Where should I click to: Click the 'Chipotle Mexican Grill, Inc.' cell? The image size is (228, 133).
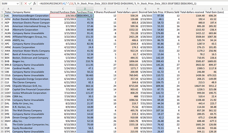pyautogui.click(x=31, y=86)
